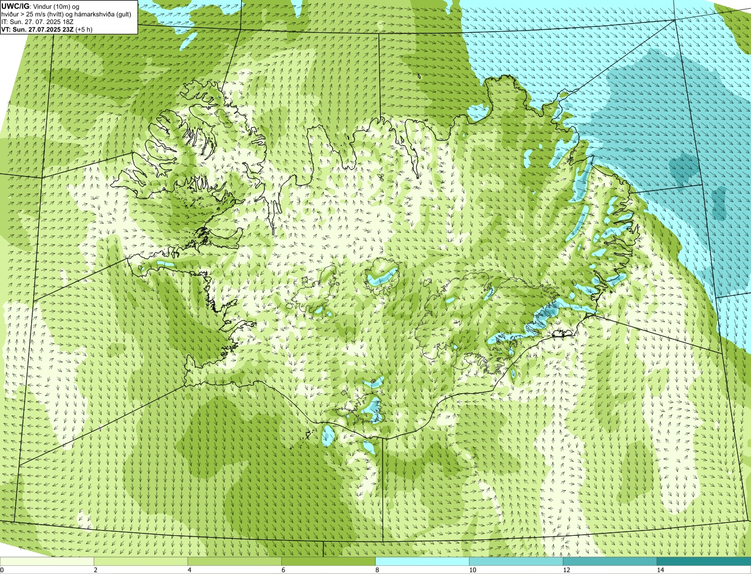Viewport: 751px width, 574px height.
Task: Click the pale yellow 0–2 legend segment
Action: pyautogui.click(x=47, y=562)
